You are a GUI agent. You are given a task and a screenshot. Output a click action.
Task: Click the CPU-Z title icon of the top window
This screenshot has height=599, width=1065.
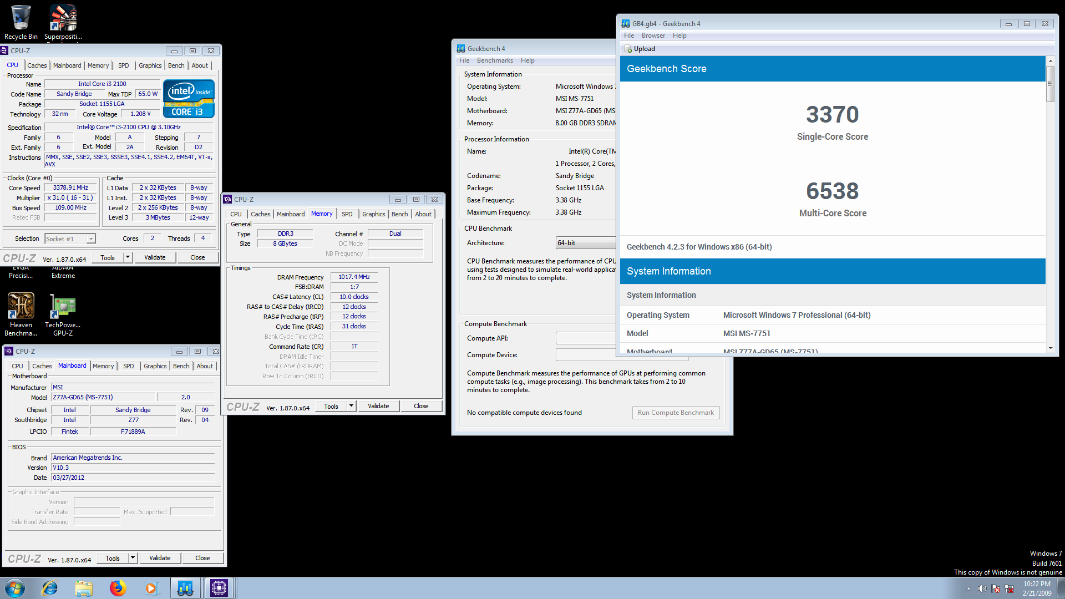pyautogui.click(x=4, y=50)
